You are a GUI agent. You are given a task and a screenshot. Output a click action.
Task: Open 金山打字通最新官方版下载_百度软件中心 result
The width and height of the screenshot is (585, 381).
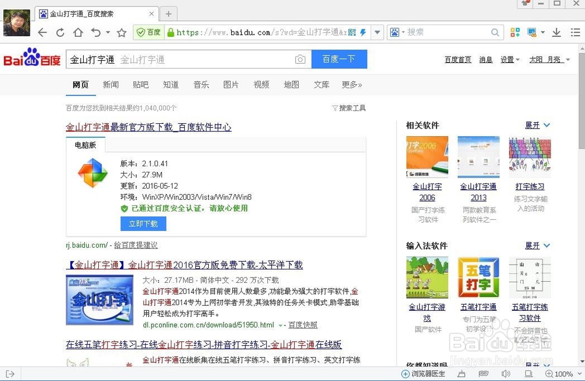coord(149,127)
